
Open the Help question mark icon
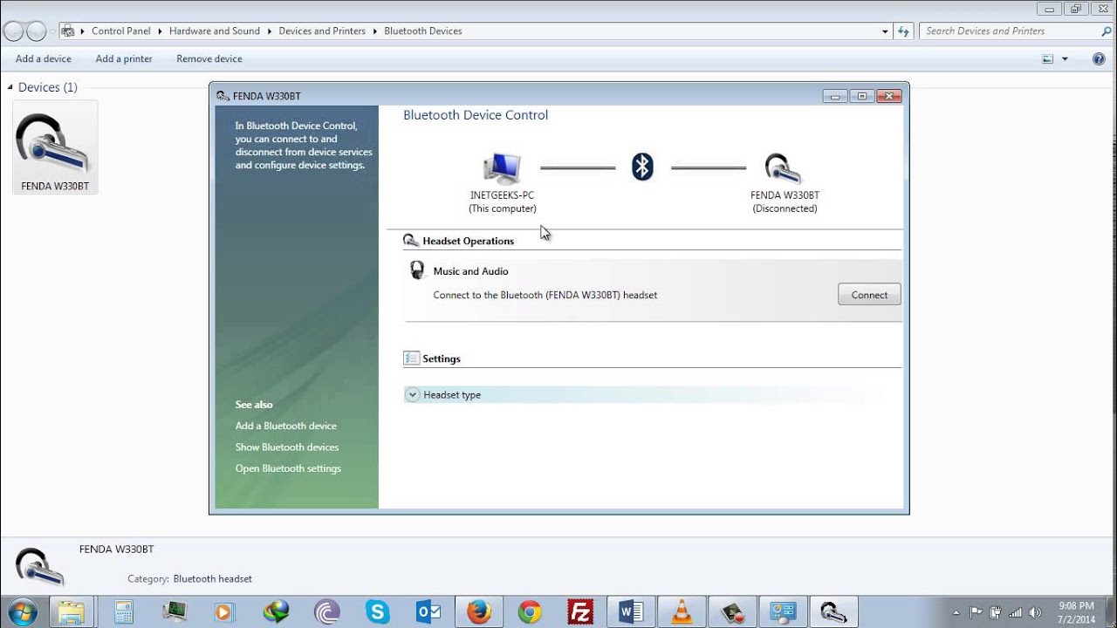click(1099, 58)
